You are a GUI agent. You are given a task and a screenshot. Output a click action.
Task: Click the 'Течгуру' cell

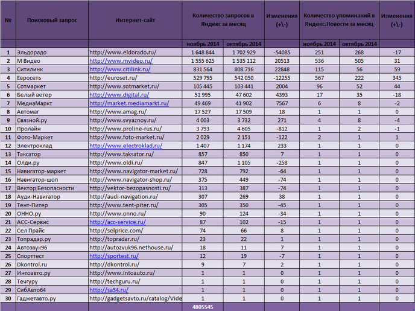tap(52, 281)
